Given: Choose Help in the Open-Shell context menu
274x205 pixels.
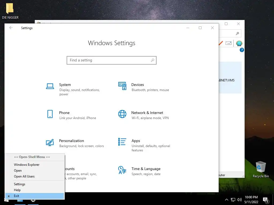Looking at the screenshot, I should coord(35,190).
